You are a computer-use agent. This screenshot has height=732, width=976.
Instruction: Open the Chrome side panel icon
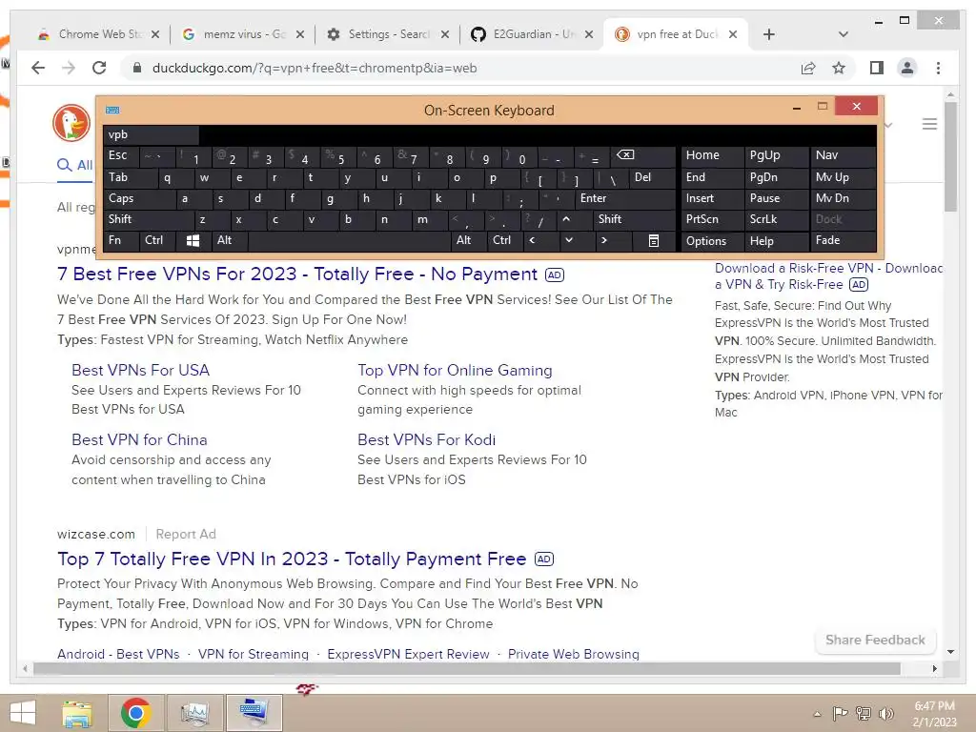click(x=877, y=68)
